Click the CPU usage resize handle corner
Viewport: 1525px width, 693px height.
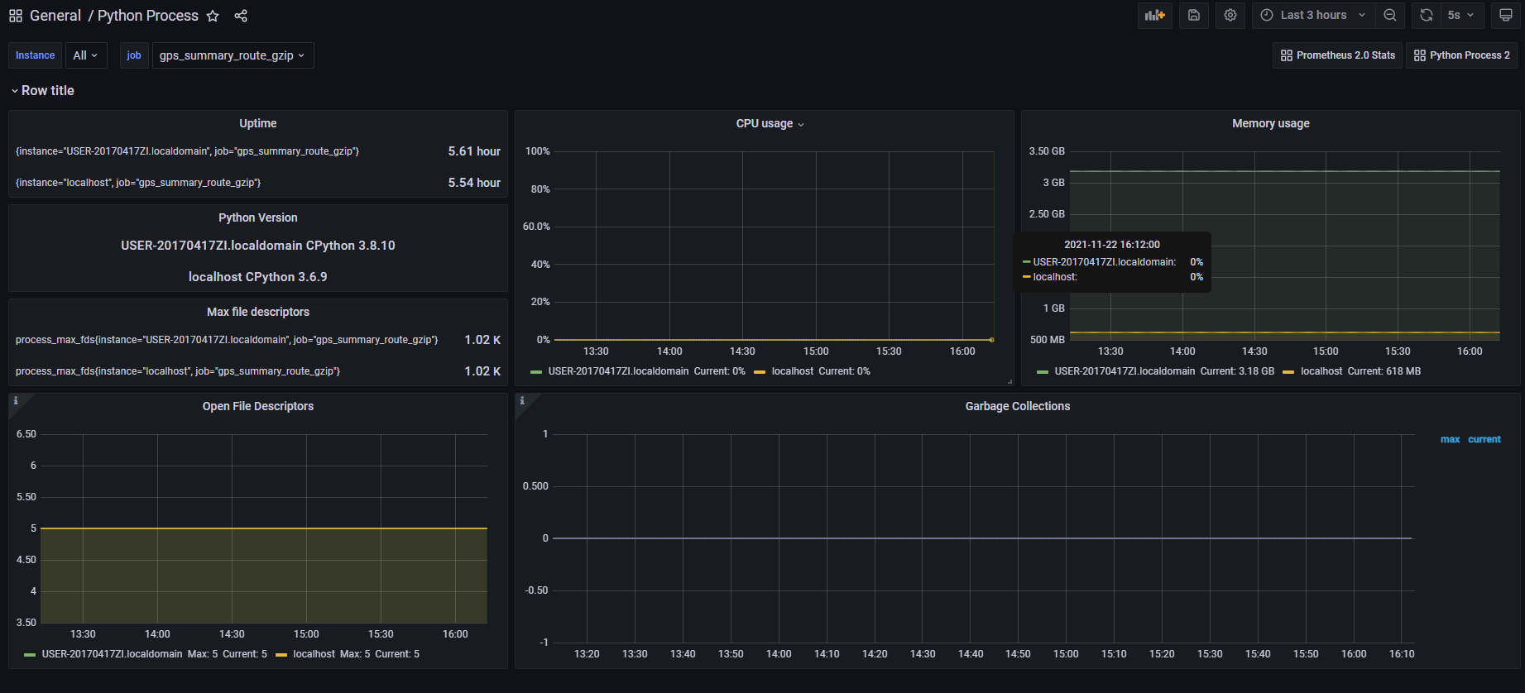pos(1009,381)
